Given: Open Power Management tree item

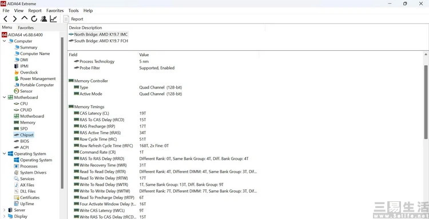Looking at the screenshot, I should tap(35, 79).
